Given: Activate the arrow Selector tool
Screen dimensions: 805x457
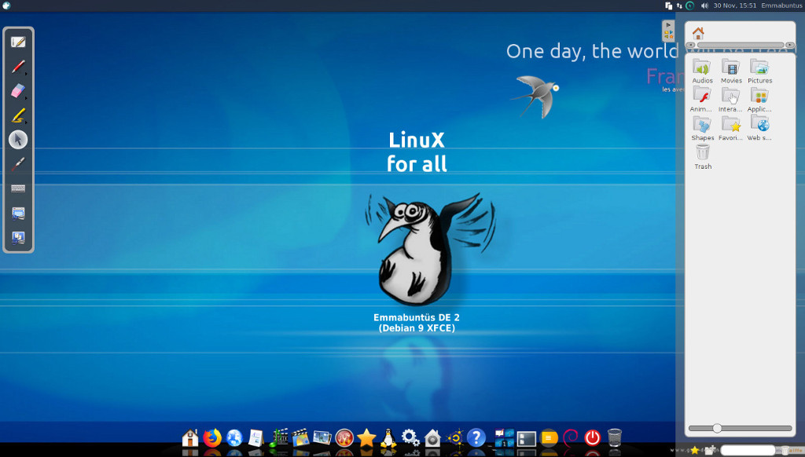Looking at the screenshot, I should (18, 140).
